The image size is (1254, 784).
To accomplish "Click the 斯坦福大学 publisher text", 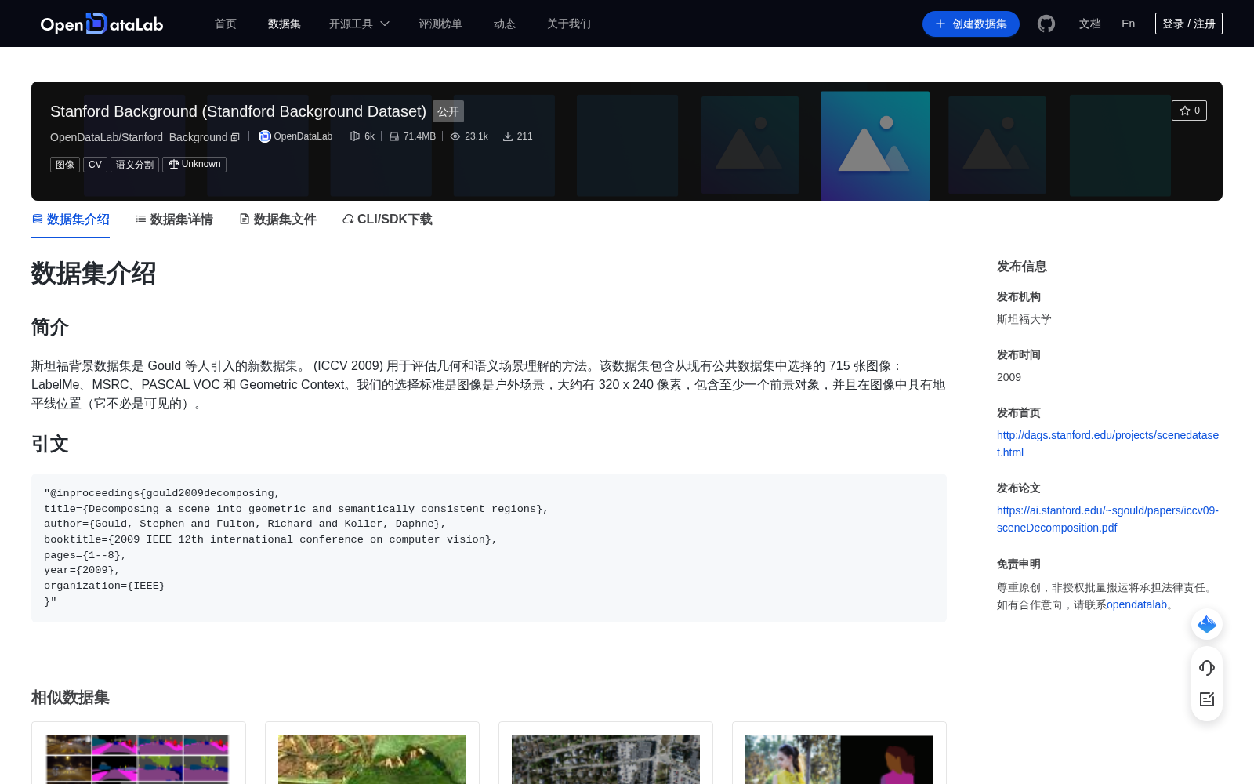I will (1024, 319).
